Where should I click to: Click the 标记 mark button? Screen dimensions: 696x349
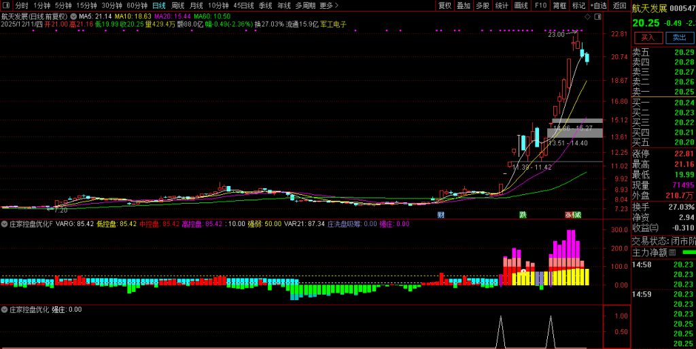(x=579, y=5)
